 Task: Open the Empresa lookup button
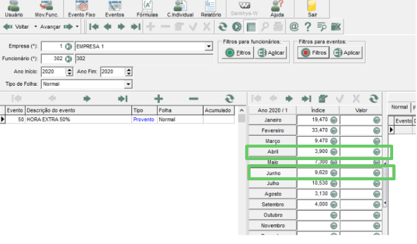click(x=69, y=46)
